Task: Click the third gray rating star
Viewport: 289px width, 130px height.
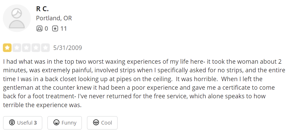Action: point(26,48)
